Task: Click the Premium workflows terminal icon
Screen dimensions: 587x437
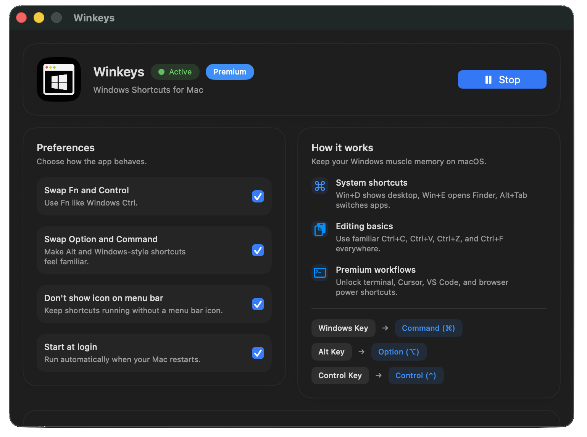Action: pyautogui.click(x=320, y=273)
